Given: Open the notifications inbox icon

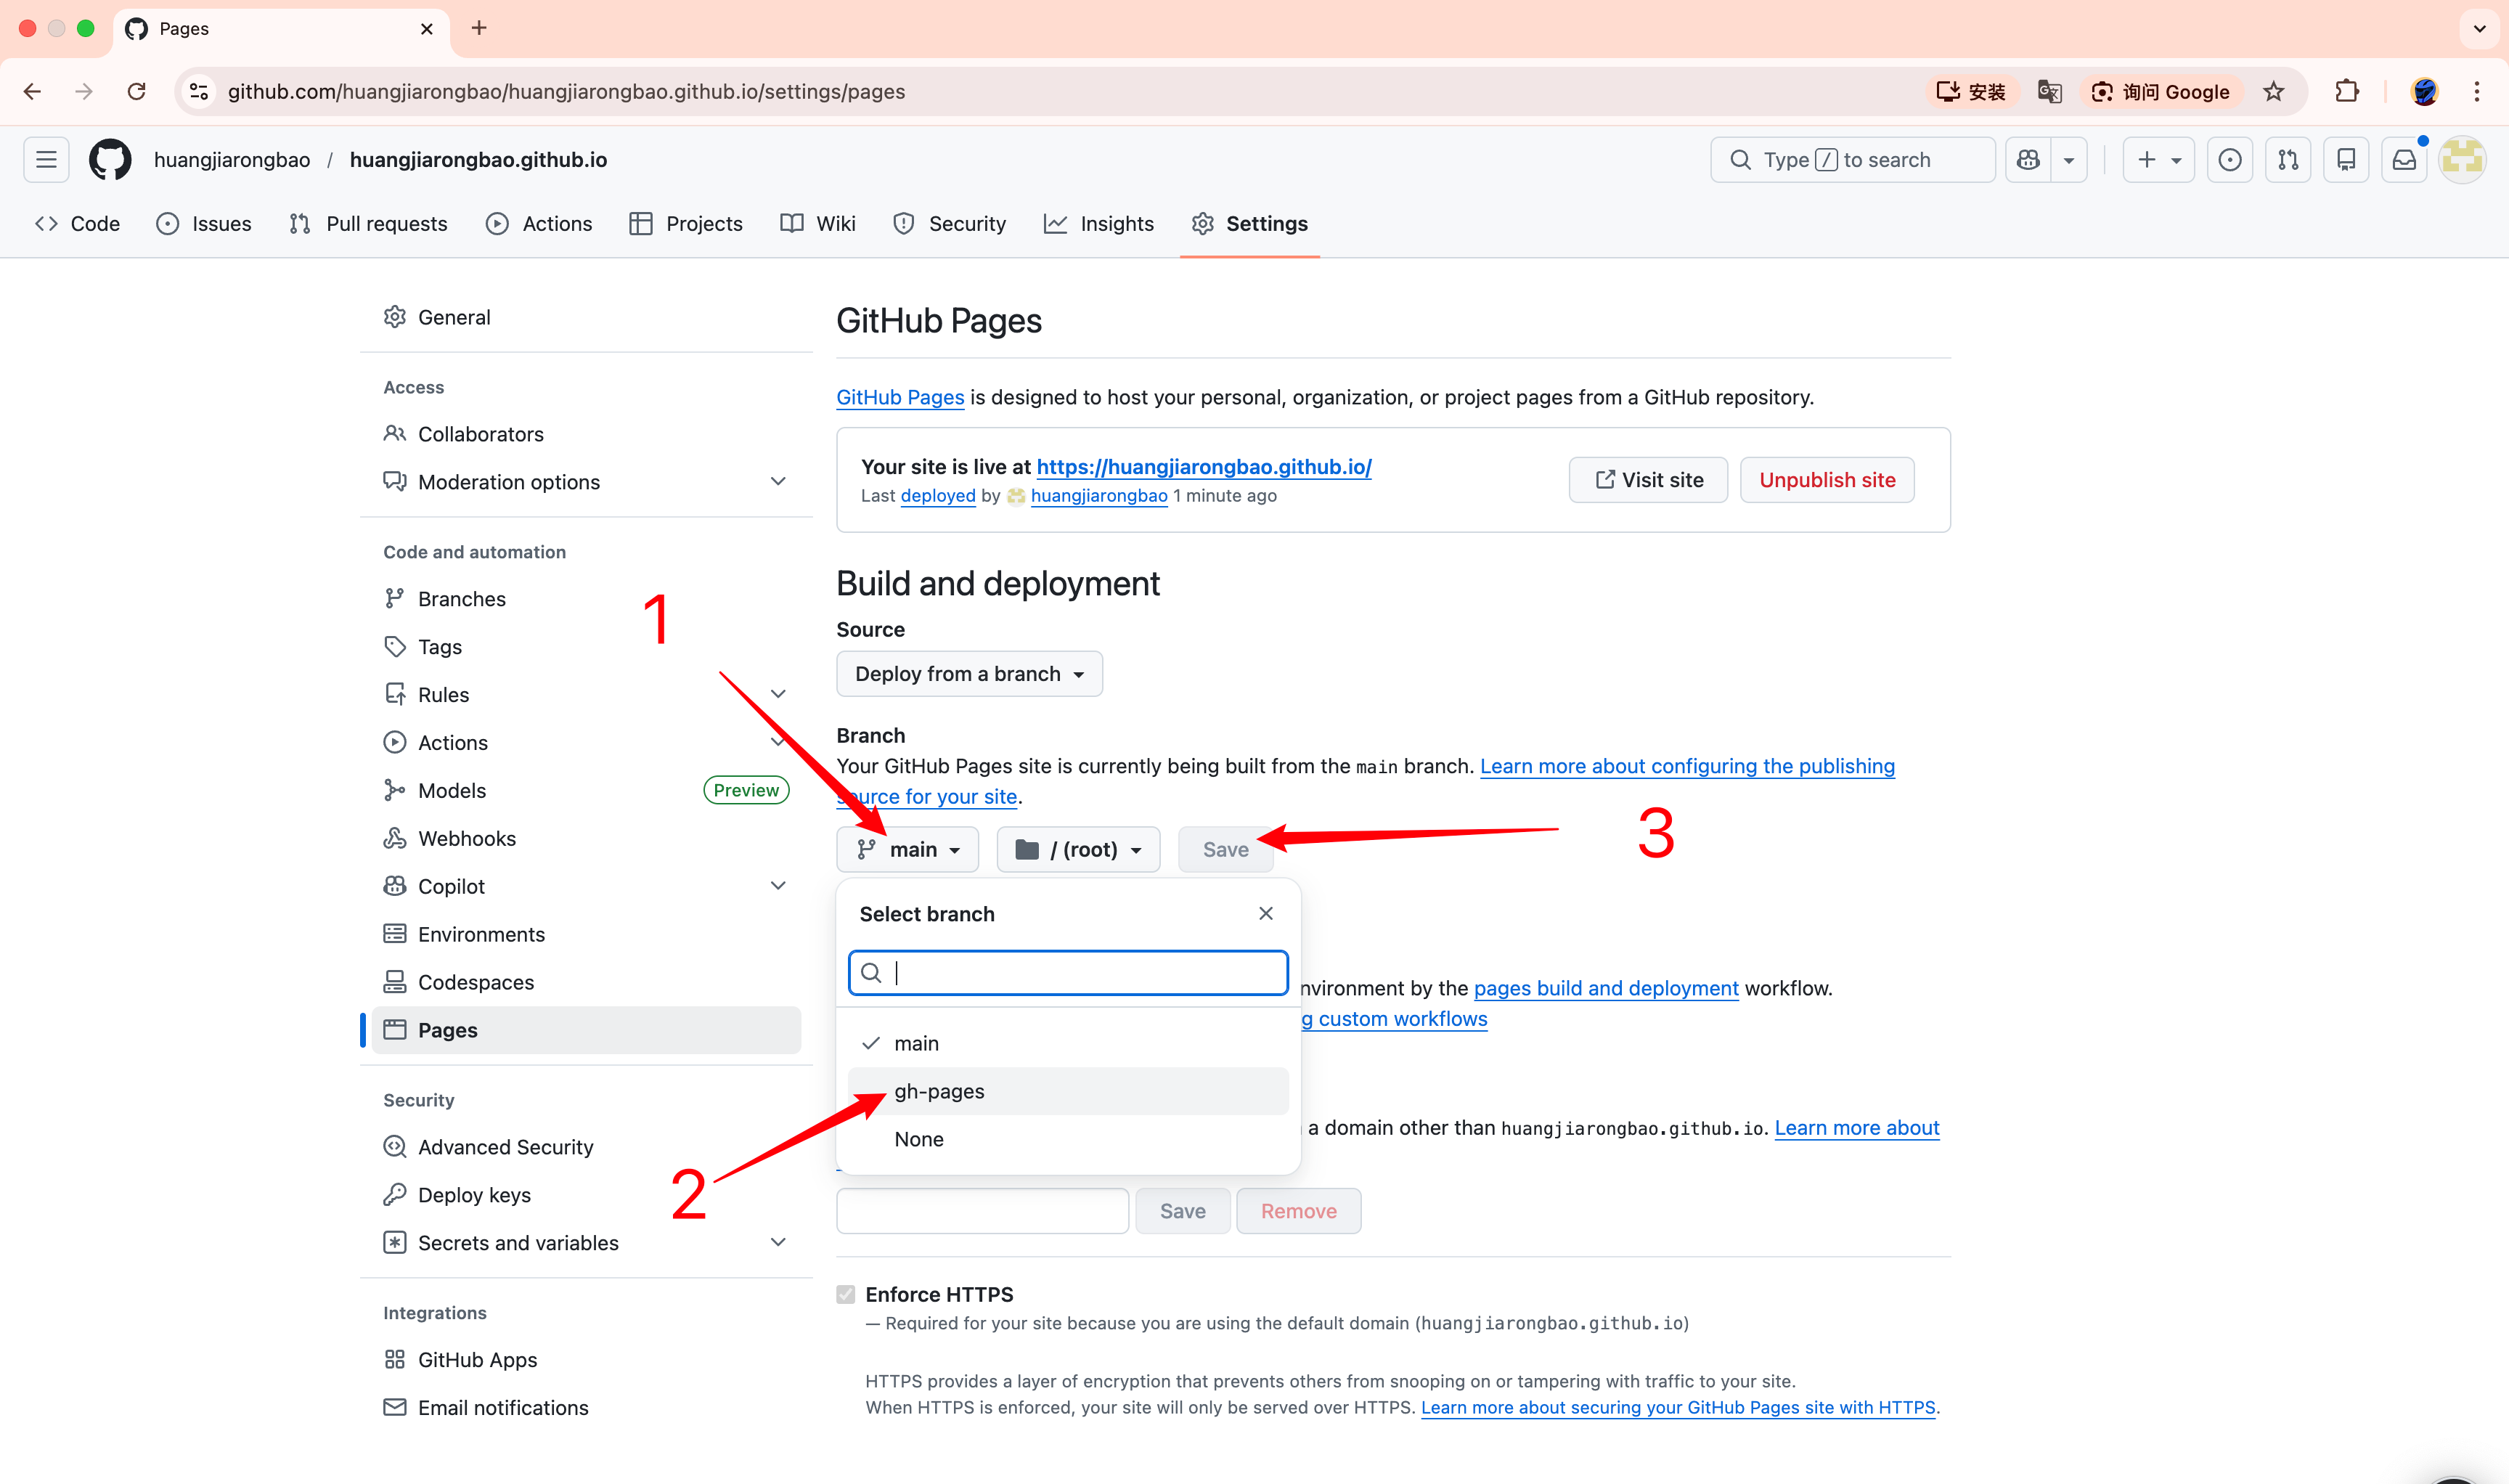Looking at the screenshot, I should [2404, 160].
